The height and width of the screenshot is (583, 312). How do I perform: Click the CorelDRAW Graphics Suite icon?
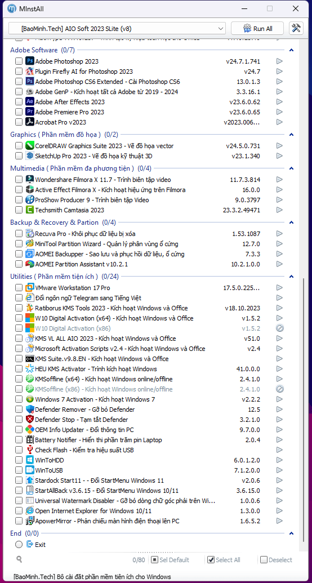point(30,146)
